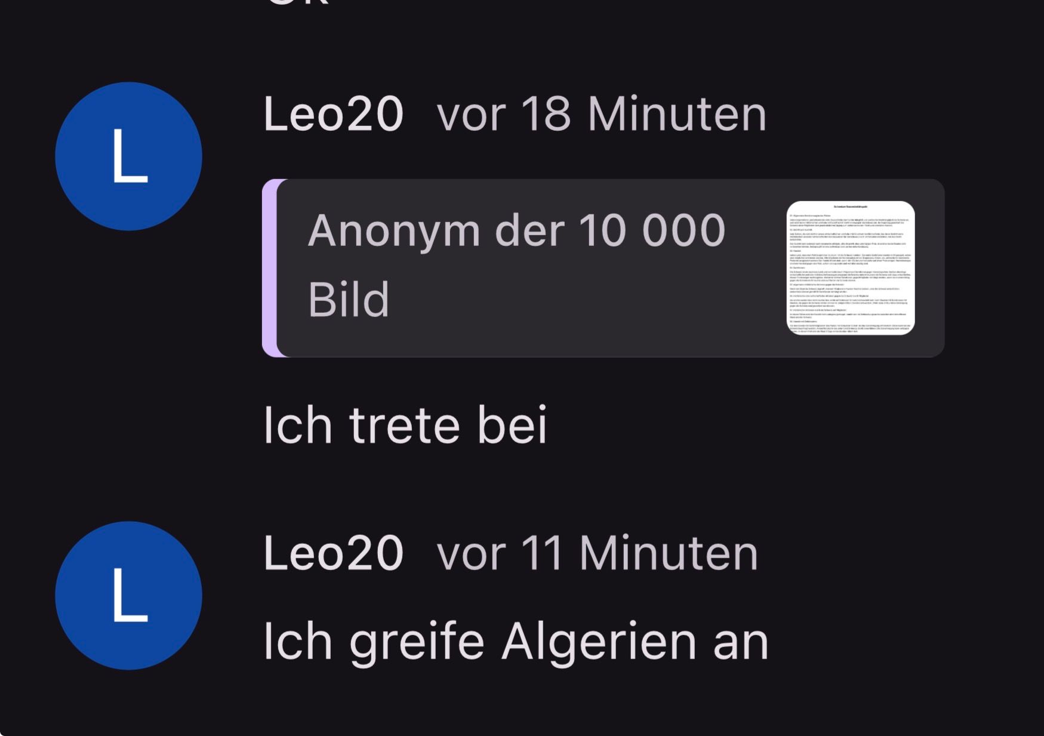Open Leo20's avatar beside the 18-minute message

[129, 156]
